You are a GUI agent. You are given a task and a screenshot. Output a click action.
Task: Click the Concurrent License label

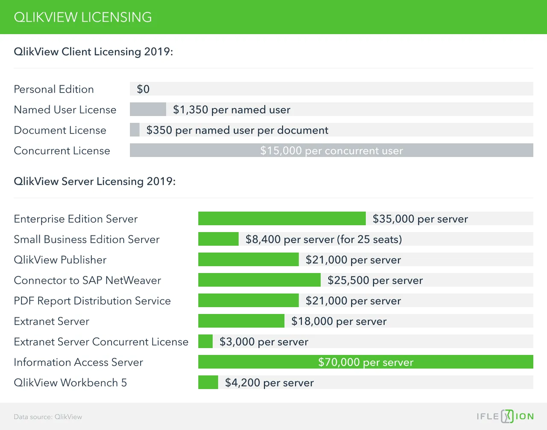pos(62,151)
